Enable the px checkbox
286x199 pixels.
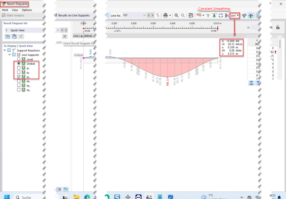tap(18, 68)
